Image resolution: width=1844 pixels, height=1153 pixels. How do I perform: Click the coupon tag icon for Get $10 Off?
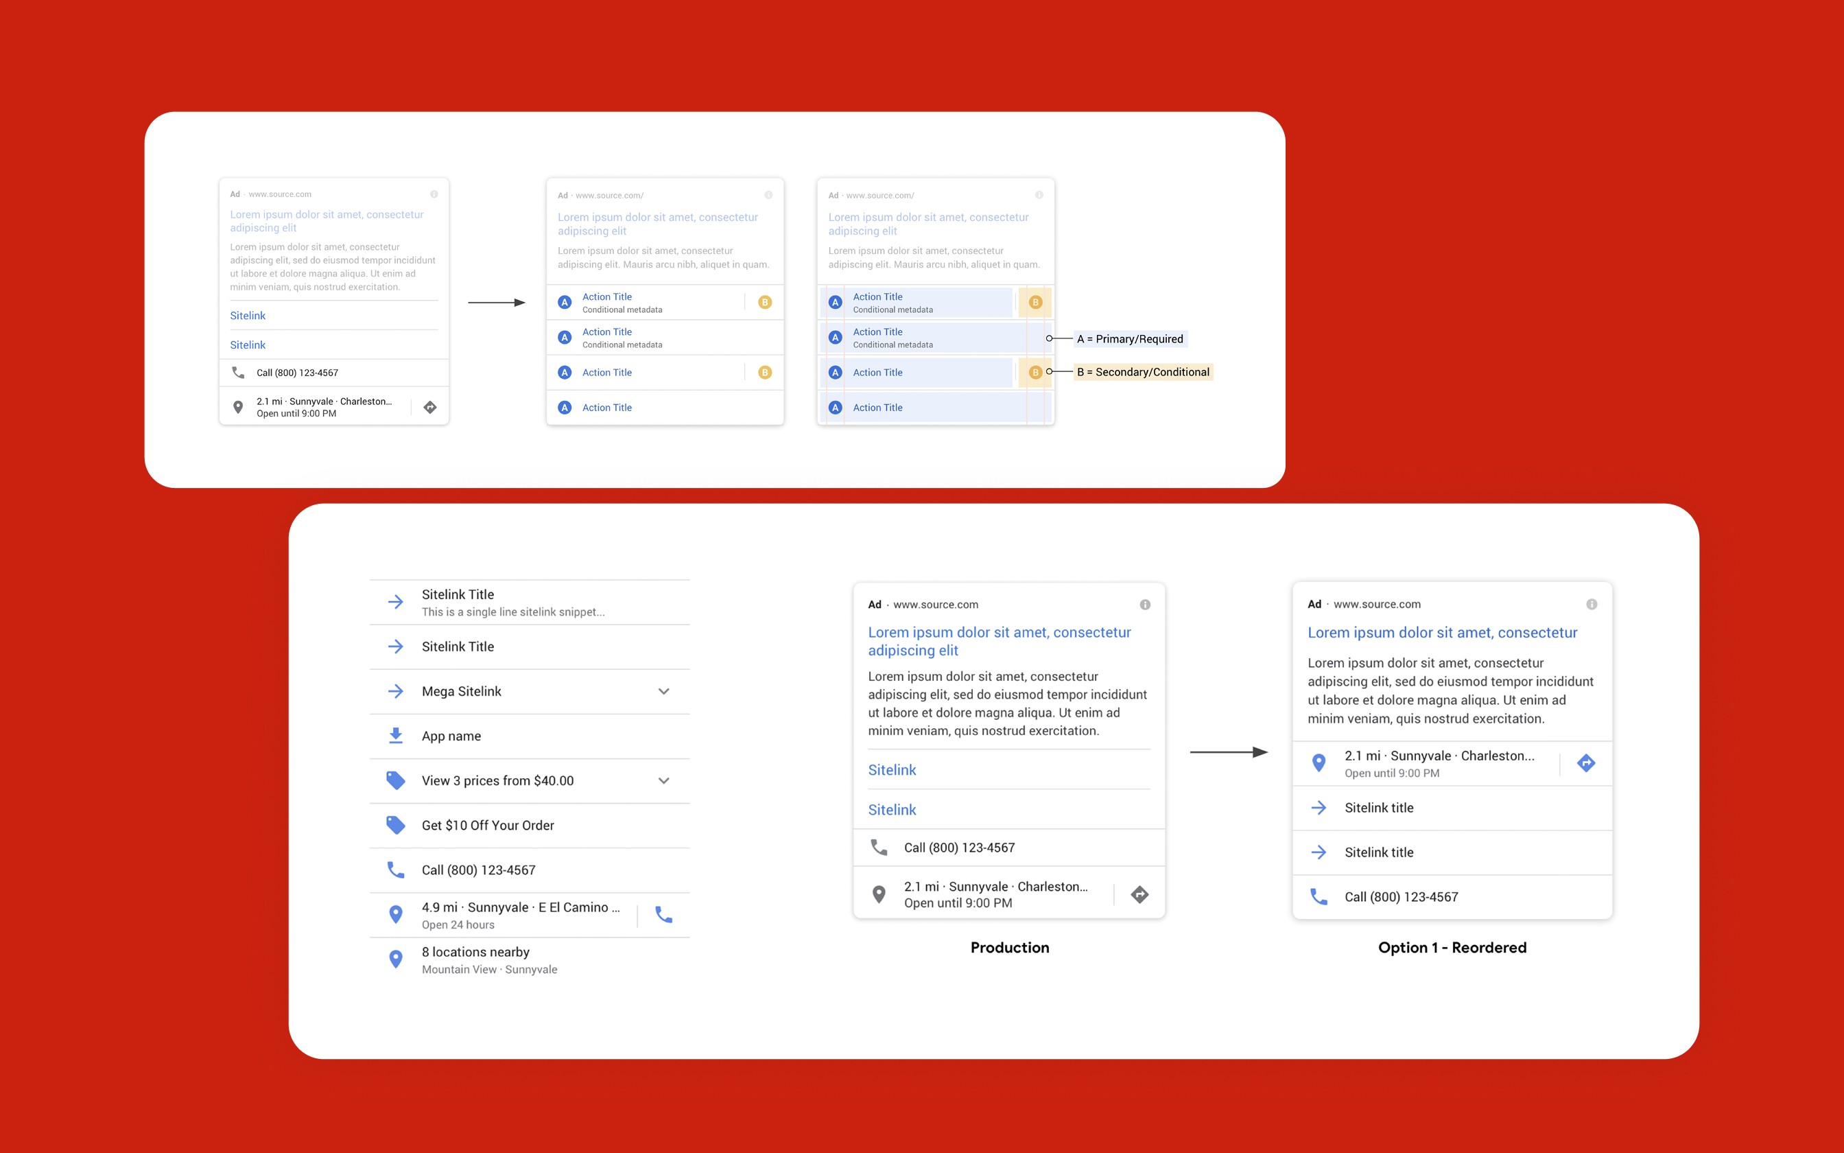(395, 825)
